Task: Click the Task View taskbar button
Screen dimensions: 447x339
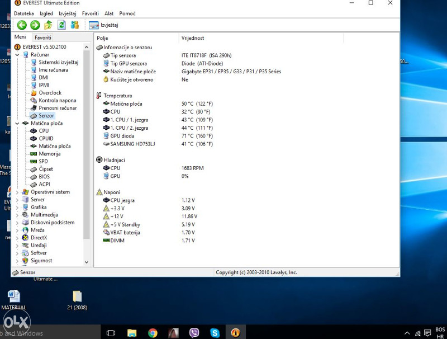Action: 111,333
